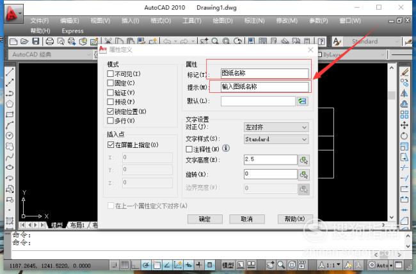Open the 对正(J) justification dropdown

point(276,127)
